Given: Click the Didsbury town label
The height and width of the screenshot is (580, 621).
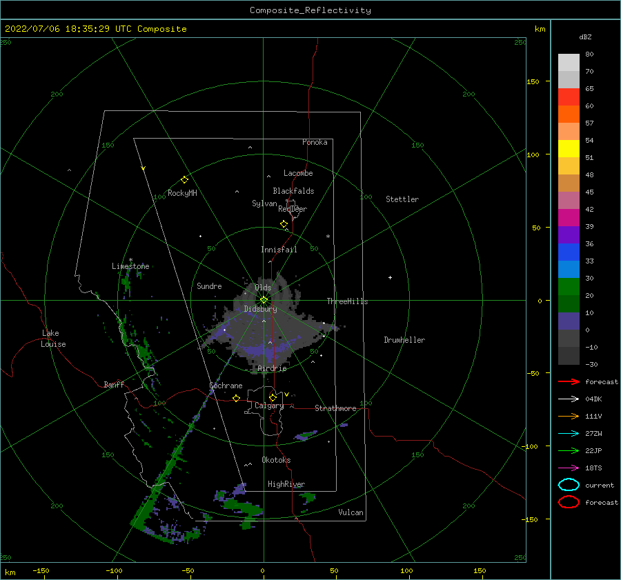Looking at the screenshot, I should tap(261, 309).
